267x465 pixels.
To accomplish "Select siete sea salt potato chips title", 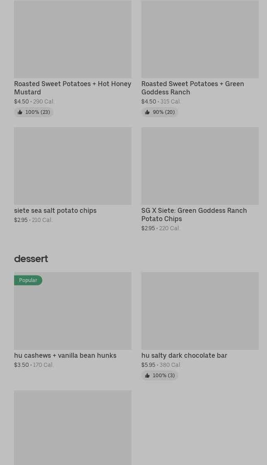I will click(55, 210).
